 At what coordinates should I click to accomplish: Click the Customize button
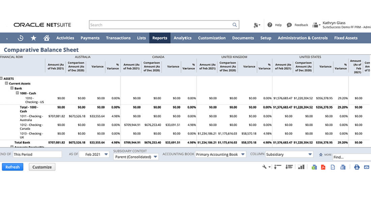(x=42, y=167)
